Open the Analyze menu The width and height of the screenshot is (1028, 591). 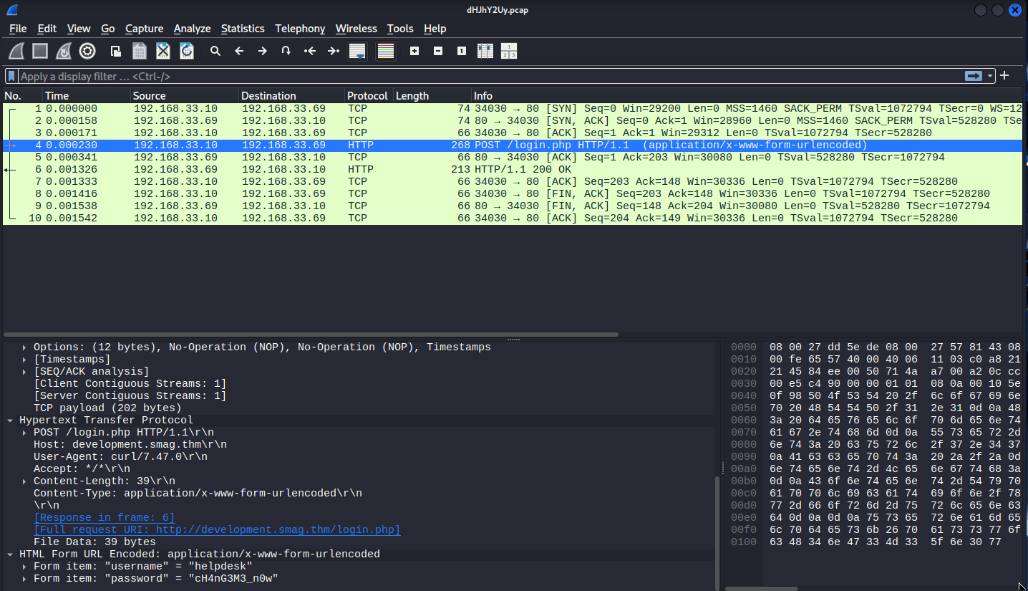(192, 29)
